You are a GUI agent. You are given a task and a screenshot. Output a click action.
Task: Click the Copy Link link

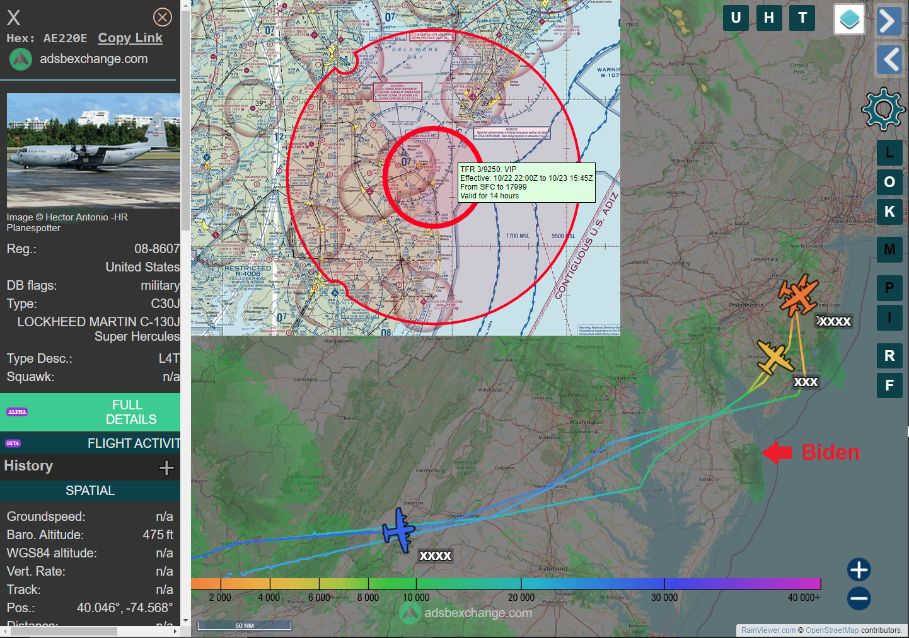pyautogui.click(x=130, y=38)
